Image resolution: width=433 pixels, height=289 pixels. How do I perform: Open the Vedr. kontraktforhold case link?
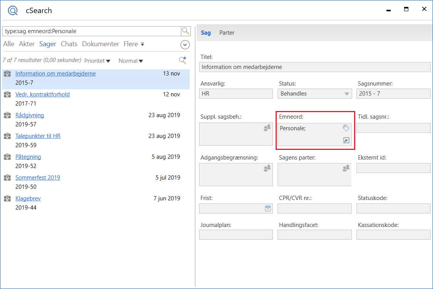point(42,94)
